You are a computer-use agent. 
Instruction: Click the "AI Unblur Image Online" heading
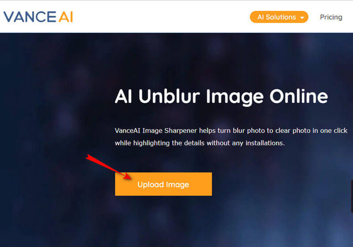(222, 97)
